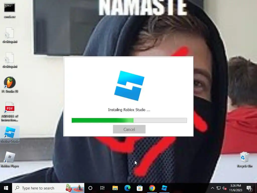257x193 pixels.
Task: Launch File Explorer from the taskbar
Action: pos(115,188)
